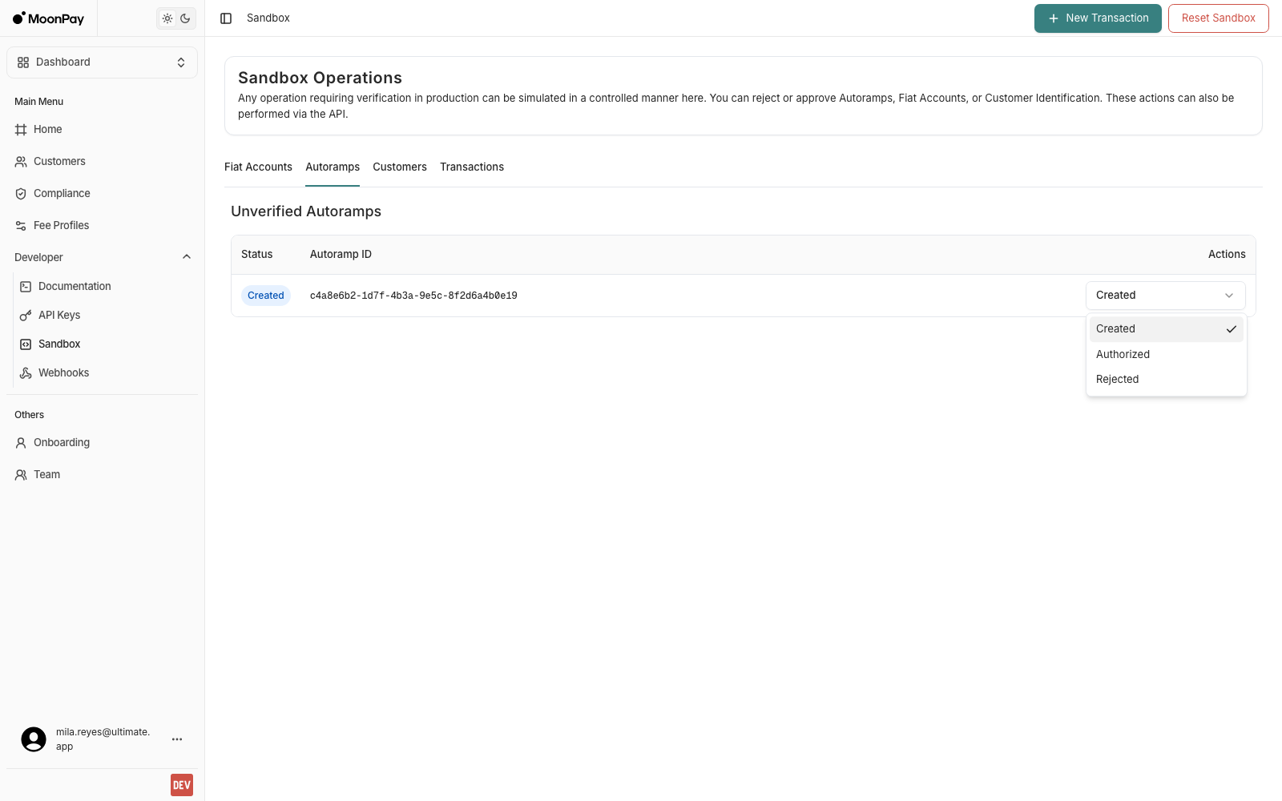Click the Fee Profiles sliders icon
1282x801 pixels.
pyautogui.click(x=21, y=226)
